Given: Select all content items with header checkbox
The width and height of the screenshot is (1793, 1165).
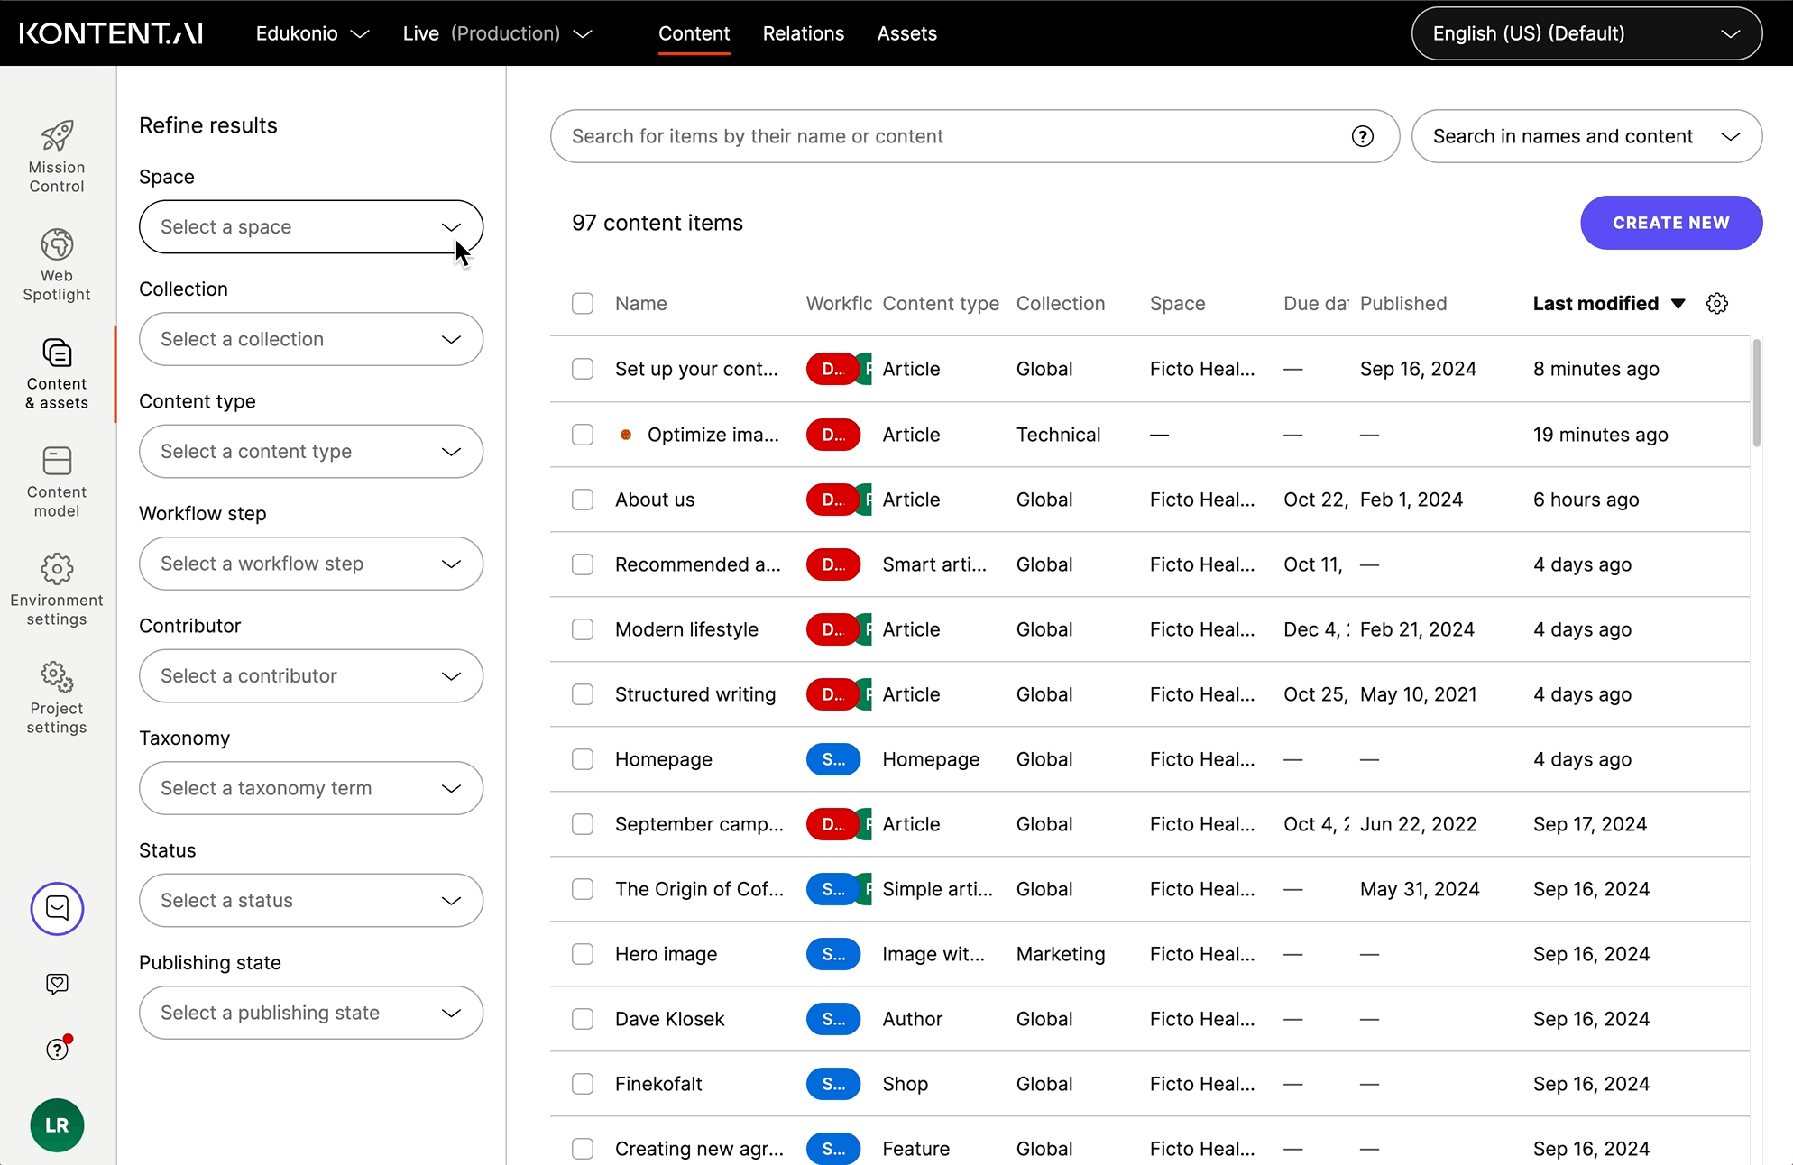Looking at the screenshot, I should tap(582, 303).
